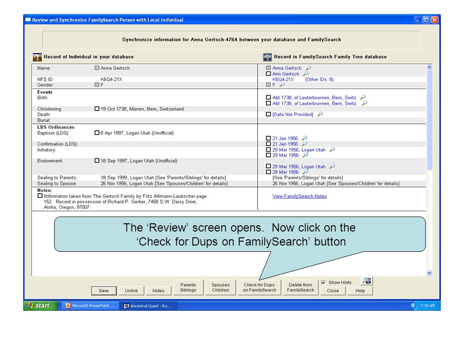This screenshot has width=464, height=348.
Task: Check the FamilySearch Ann Gertsch checkbox
Action: pos(268,73)
